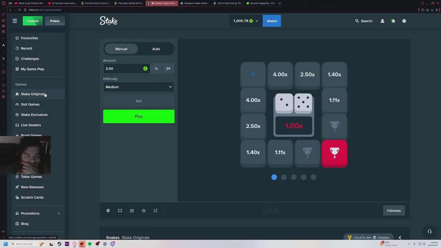Open the chat bubble icon
This screenshot has height=248, width=441.
point(404,21)
